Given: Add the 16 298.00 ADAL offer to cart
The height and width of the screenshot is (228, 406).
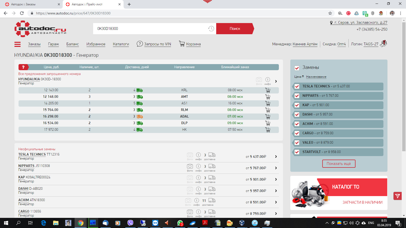Looking at the screenshot, I should click(x=268, y=117).
